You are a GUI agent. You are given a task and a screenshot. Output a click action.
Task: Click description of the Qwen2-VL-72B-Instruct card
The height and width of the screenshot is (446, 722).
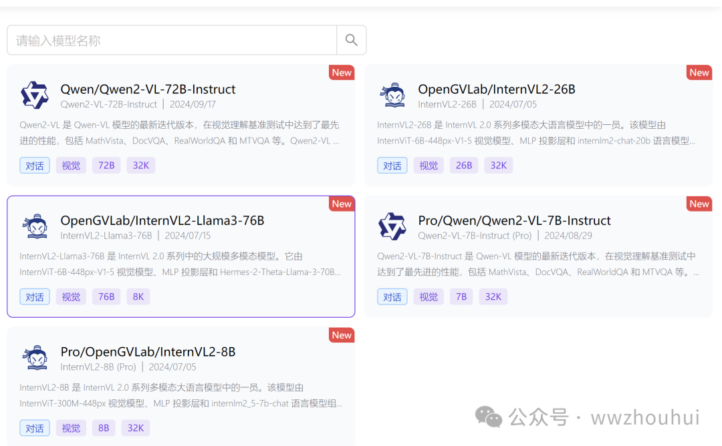[180, 133]
